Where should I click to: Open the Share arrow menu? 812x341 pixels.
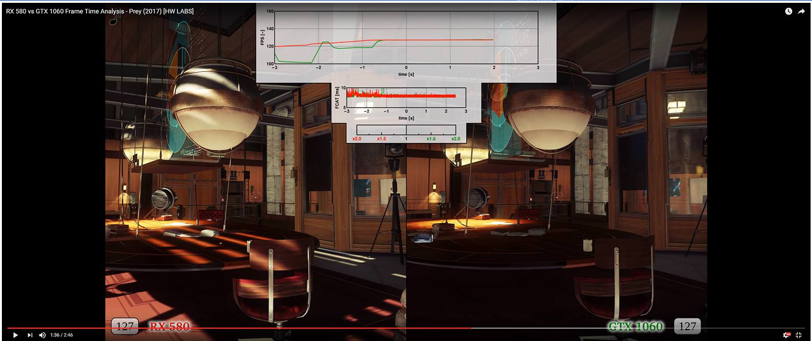[801, 11]
